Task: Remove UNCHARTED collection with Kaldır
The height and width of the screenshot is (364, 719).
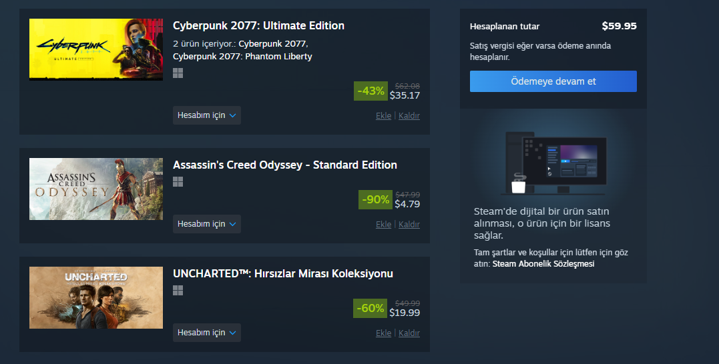Action: (x=409, y=333)
